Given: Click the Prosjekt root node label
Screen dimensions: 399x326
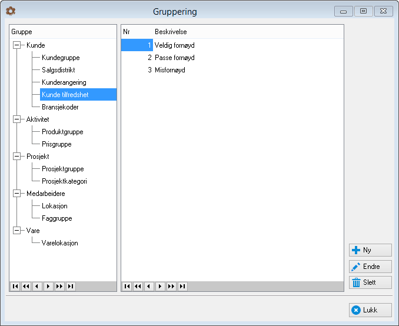Looking at the screenshot, I should point(38,157).
